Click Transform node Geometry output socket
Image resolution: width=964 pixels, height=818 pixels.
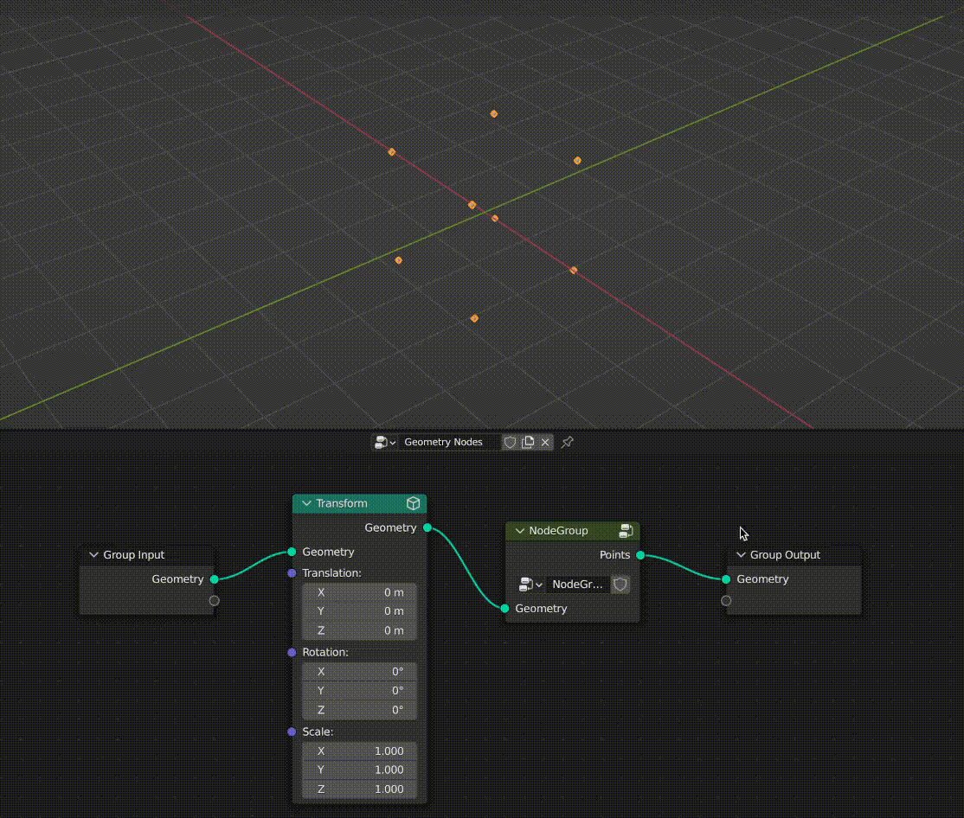(x=427, y=527)
